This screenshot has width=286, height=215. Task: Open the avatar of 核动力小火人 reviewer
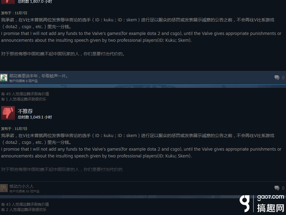coord(4,188)
